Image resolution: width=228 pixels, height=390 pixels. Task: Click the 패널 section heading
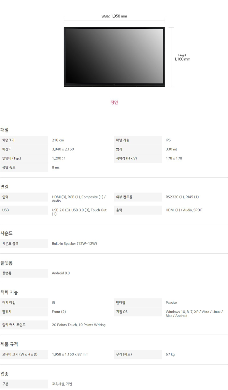point(5,130)
